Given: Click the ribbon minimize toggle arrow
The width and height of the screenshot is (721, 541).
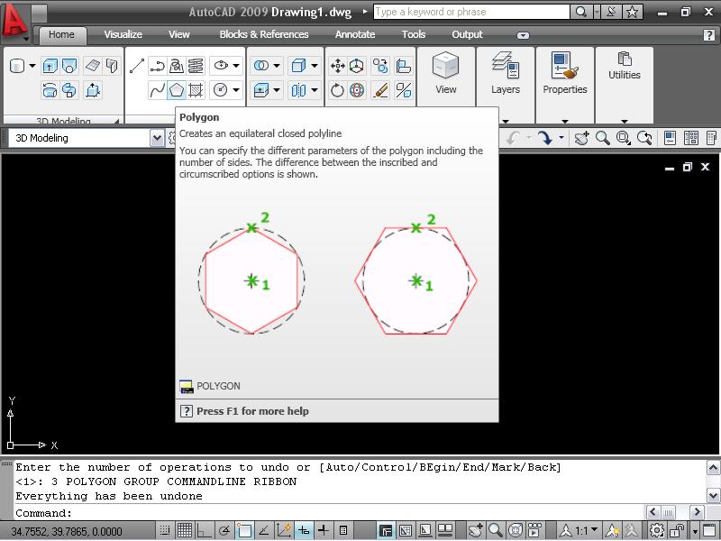Looking at the screenshot, I should (523, 35).
